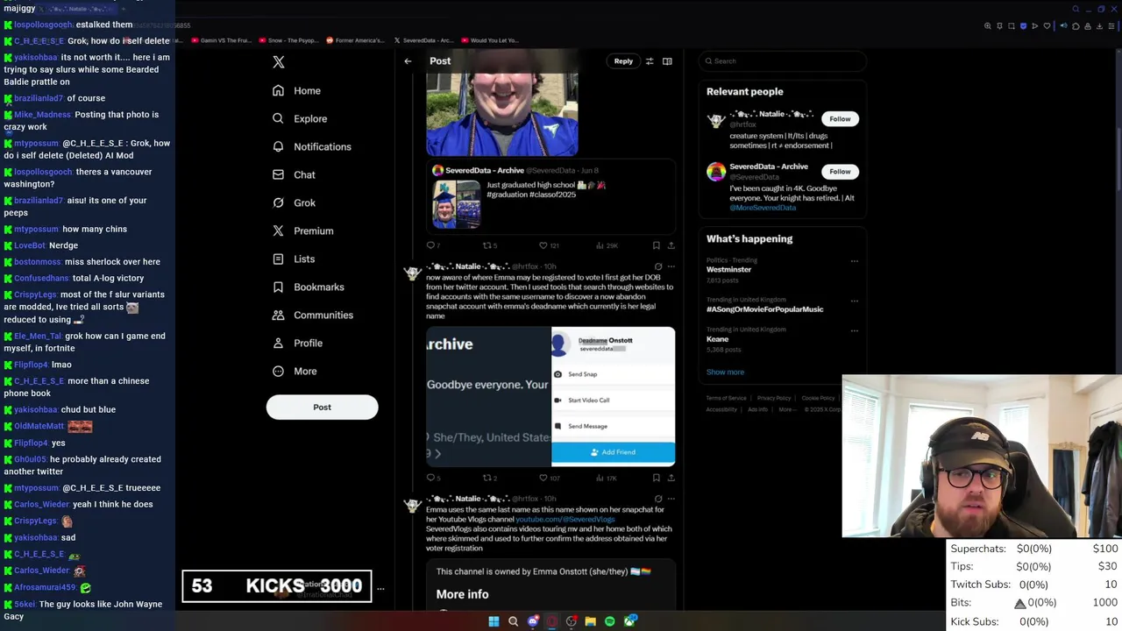The height and width of the screenshot is (631, 1122).
Task: Open more options for Keane trend
Action: coord(854,331)
